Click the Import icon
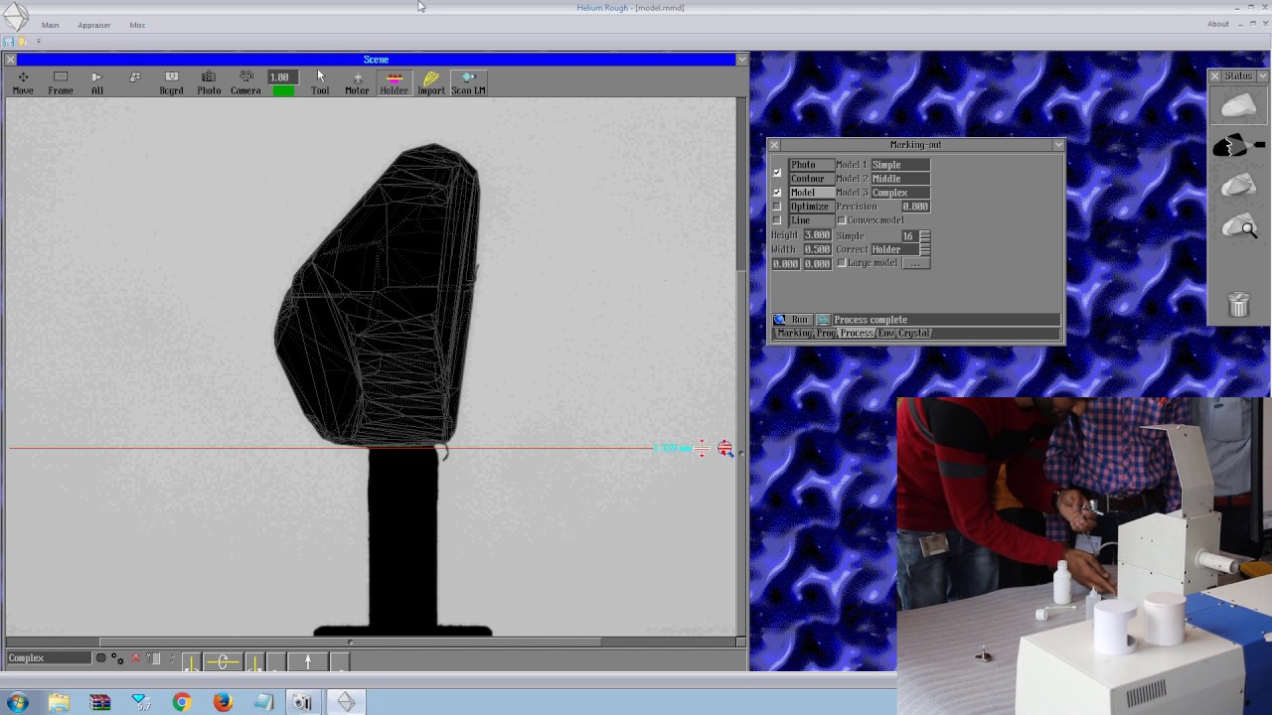The width and height of the screenshot is (1272, 715). click(431, 83)
